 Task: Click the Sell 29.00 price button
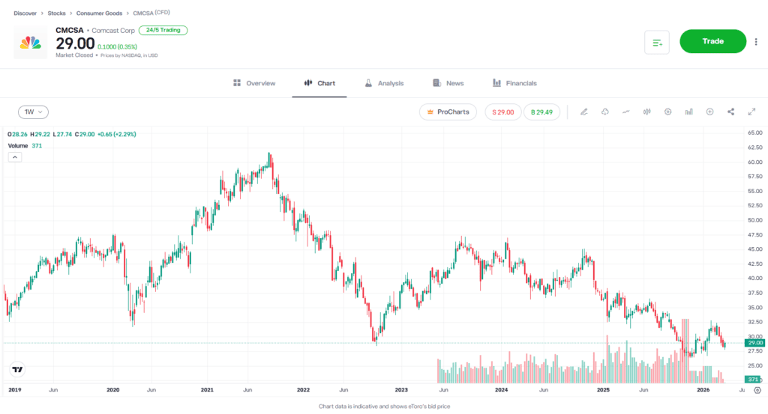click(x=502, y=112)
